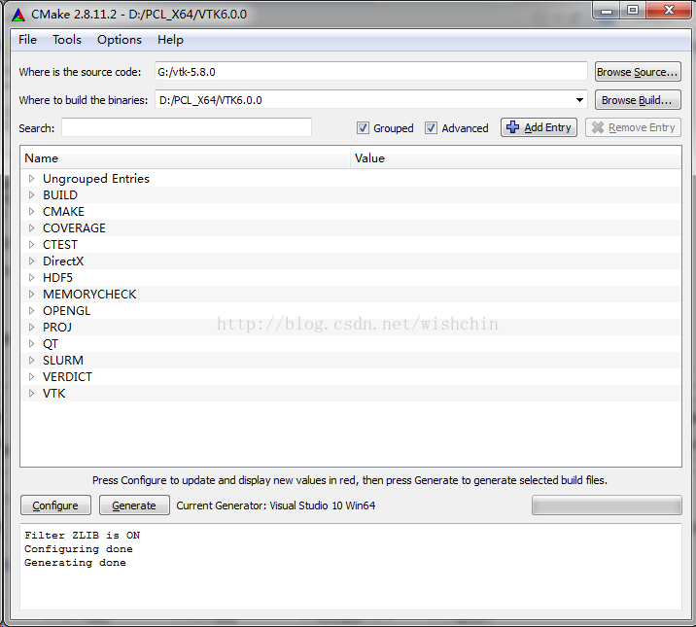696x627 pixels.
Task: Expand the HDF5 group arrow
Action: coord(31,277)
